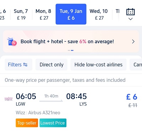Toggle the Direct only filter
This screenshot has width=142, height=132.
(51, 65)
